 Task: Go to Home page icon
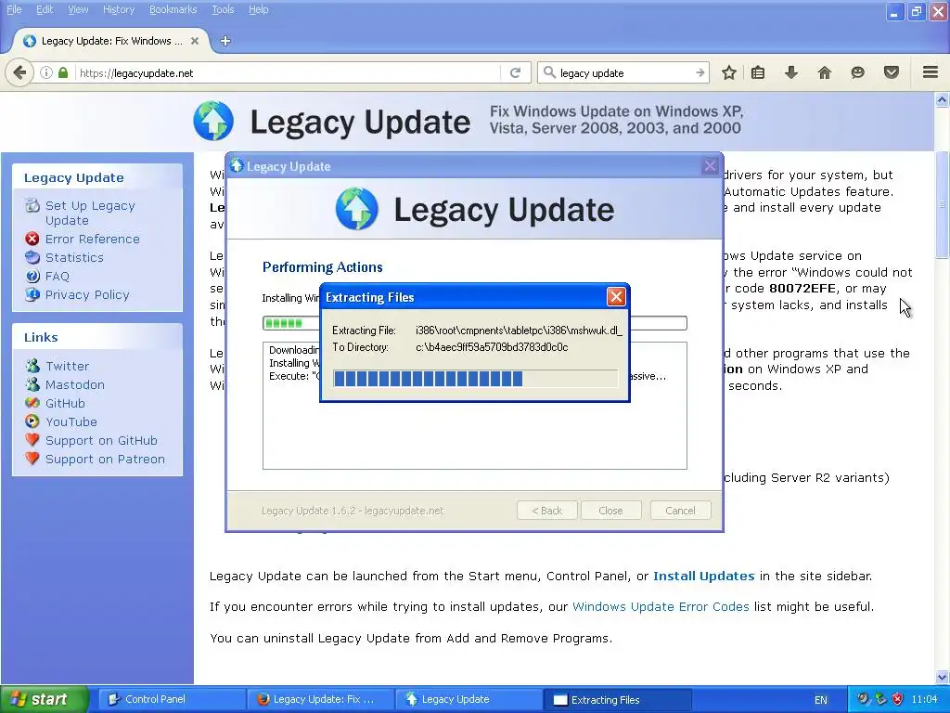(x=824, y=72)
